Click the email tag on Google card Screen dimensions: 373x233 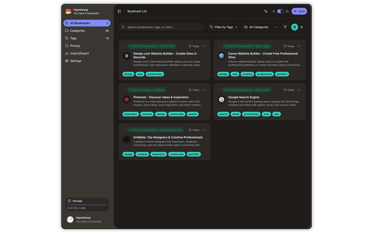236,114
